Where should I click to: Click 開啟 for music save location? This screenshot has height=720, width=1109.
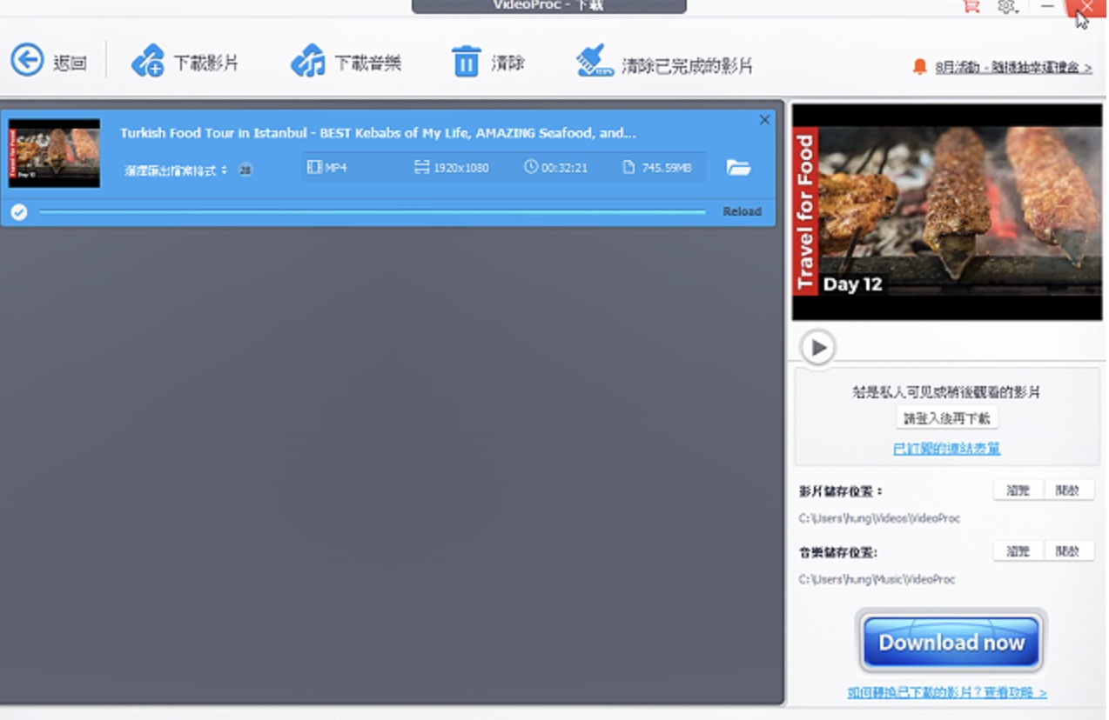tap(1068, 551)
